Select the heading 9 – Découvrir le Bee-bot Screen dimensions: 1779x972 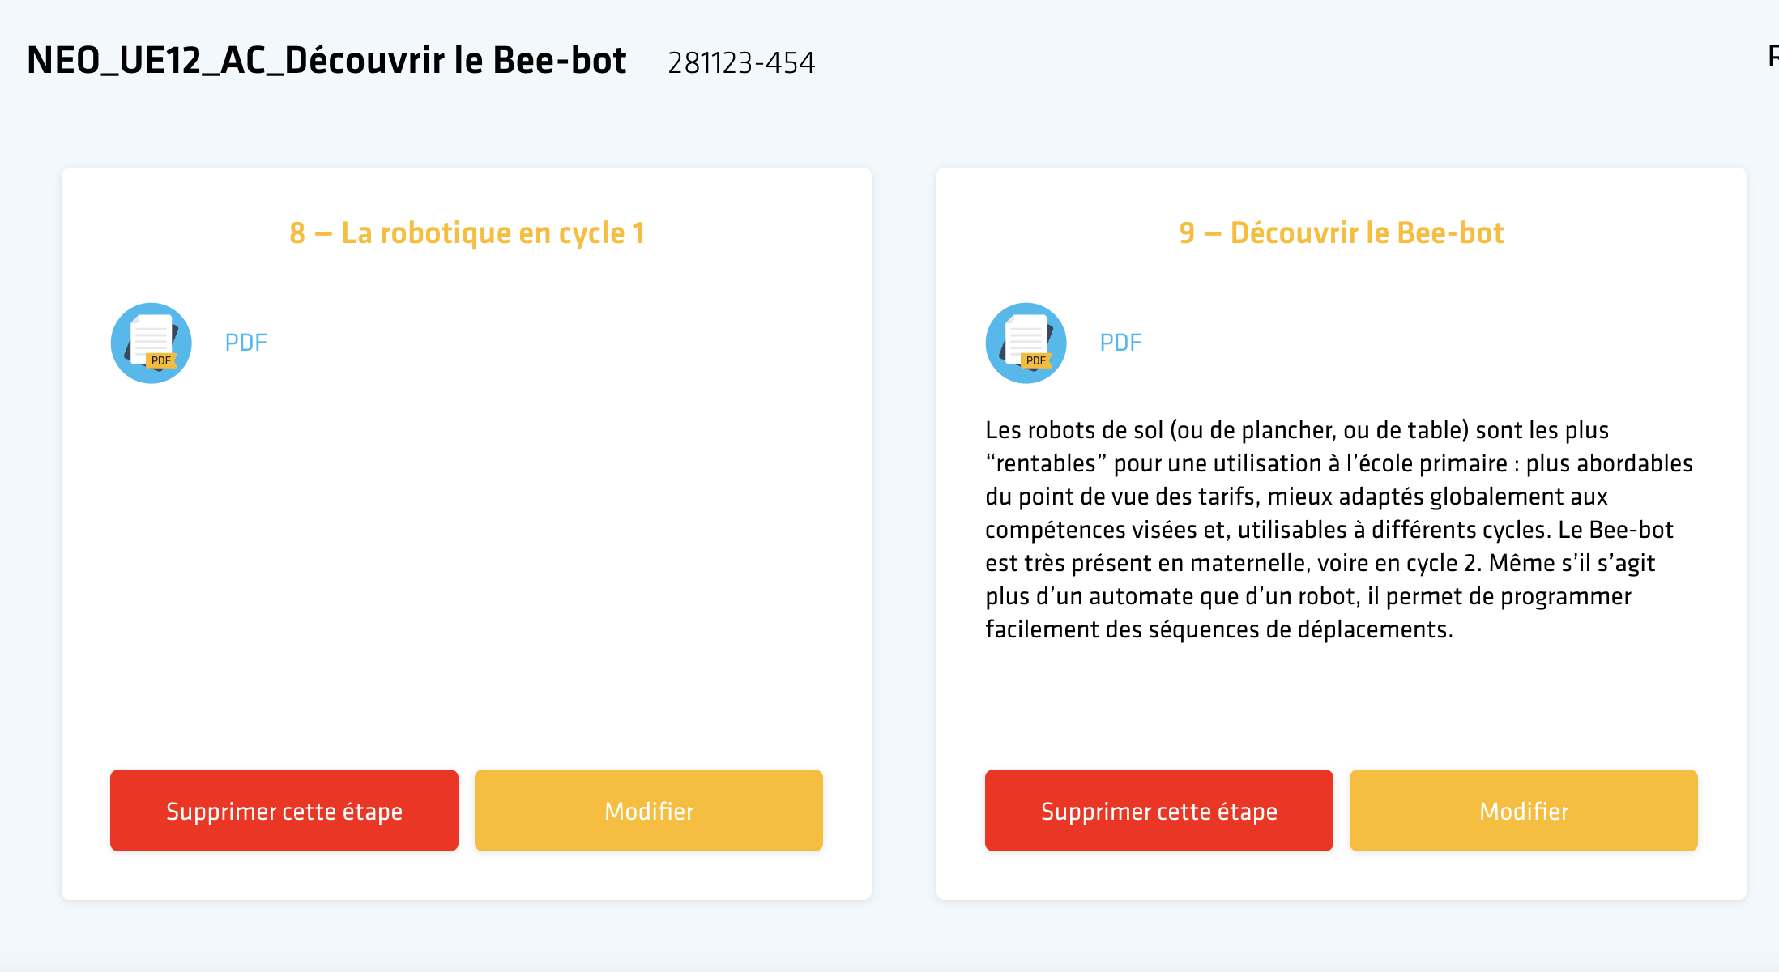[x=1342, y=232]
